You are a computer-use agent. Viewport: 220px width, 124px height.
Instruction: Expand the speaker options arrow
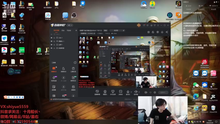(x=139, y=92)
